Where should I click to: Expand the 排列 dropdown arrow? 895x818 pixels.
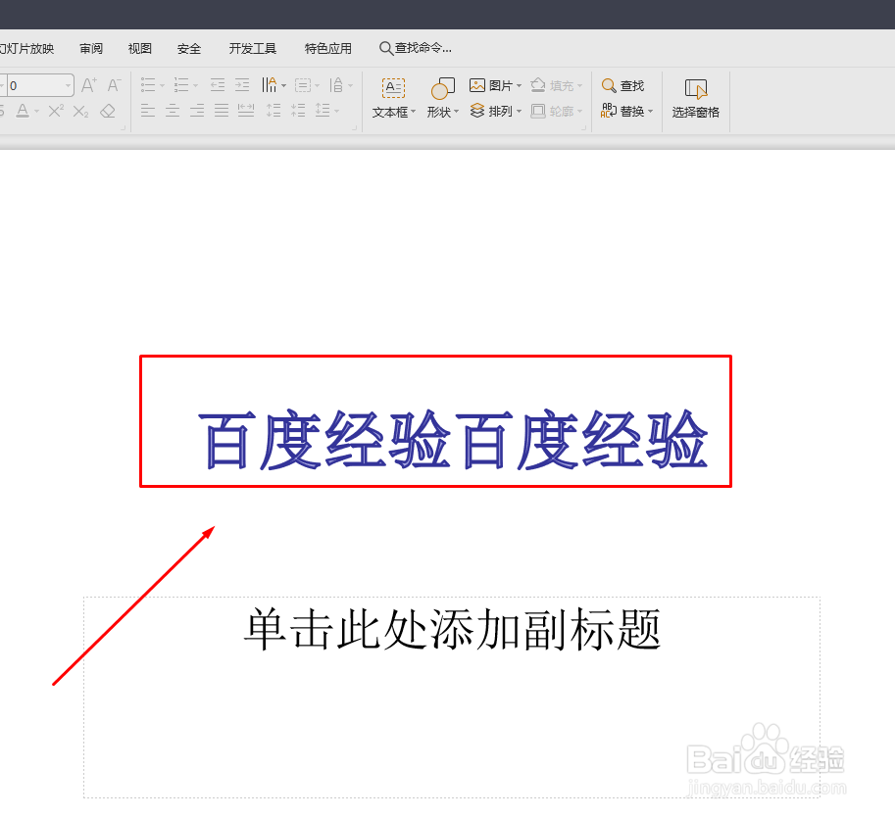[519, 112]
